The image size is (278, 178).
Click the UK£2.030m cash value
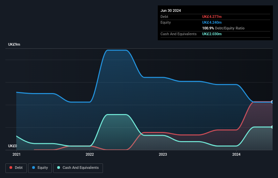[212, 34]
